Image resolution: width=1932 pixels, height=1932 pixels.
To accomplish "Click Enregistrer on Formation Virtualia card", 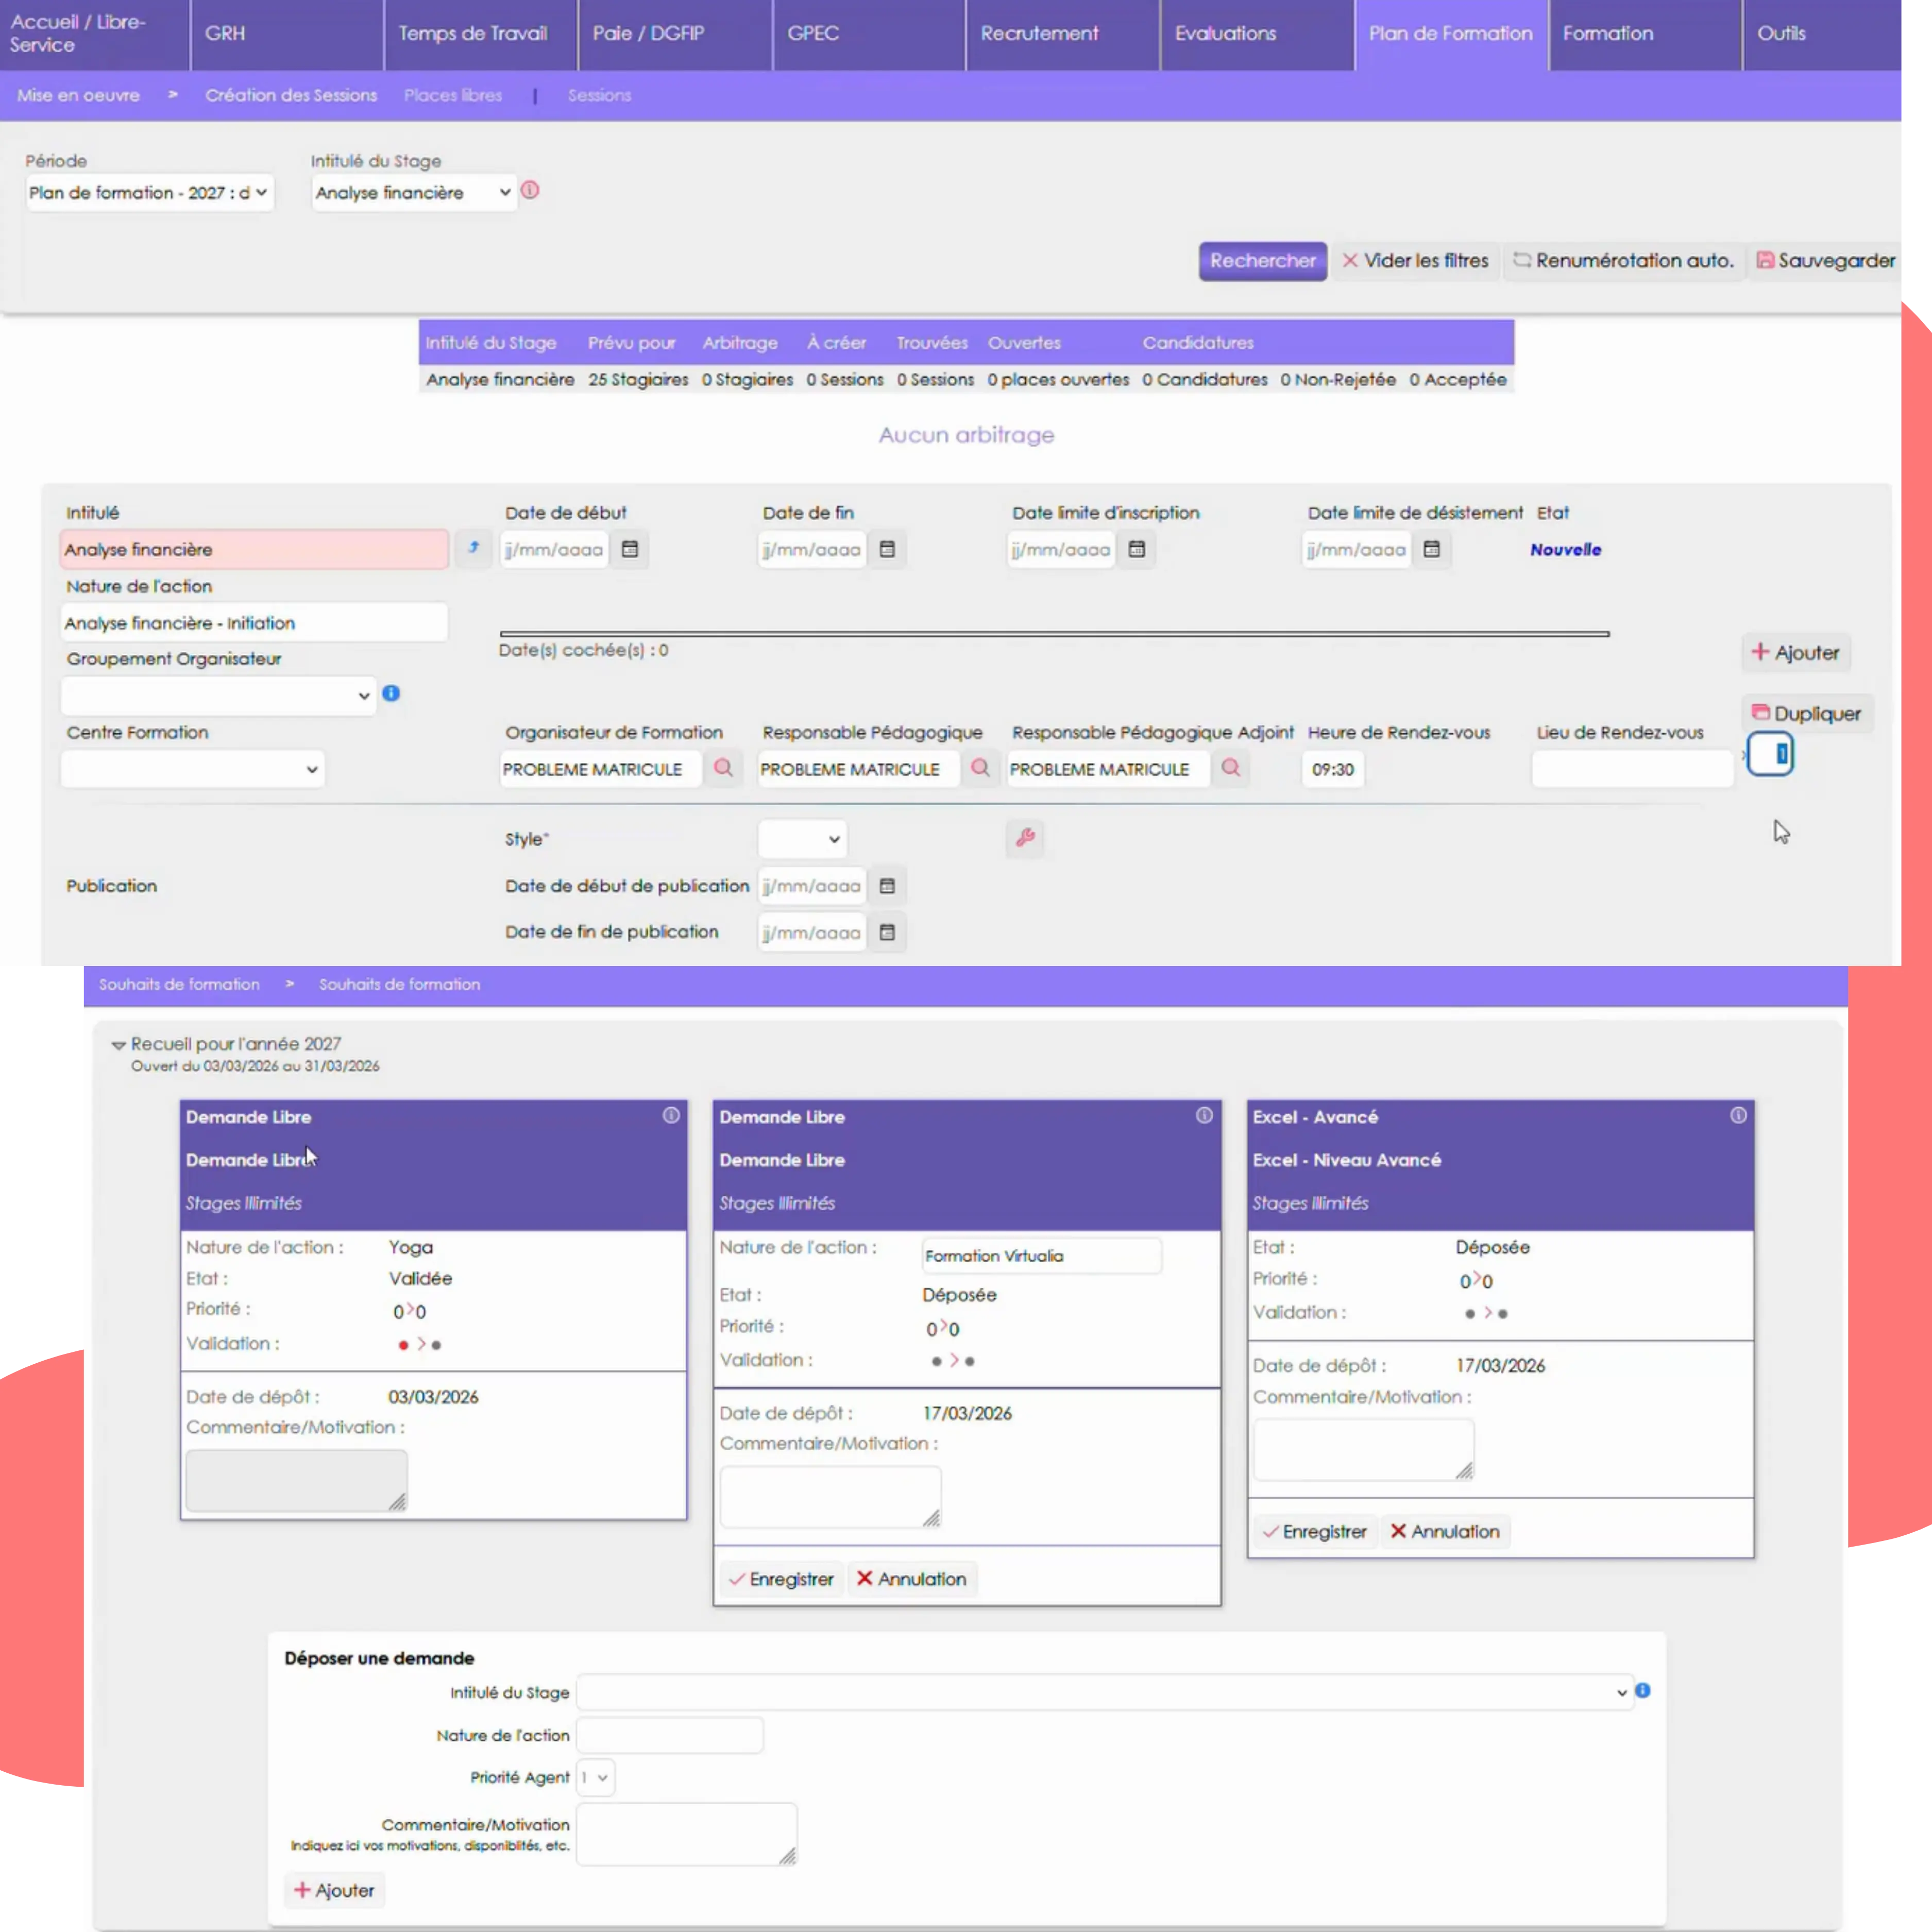I will click(x=781, y=1579).
